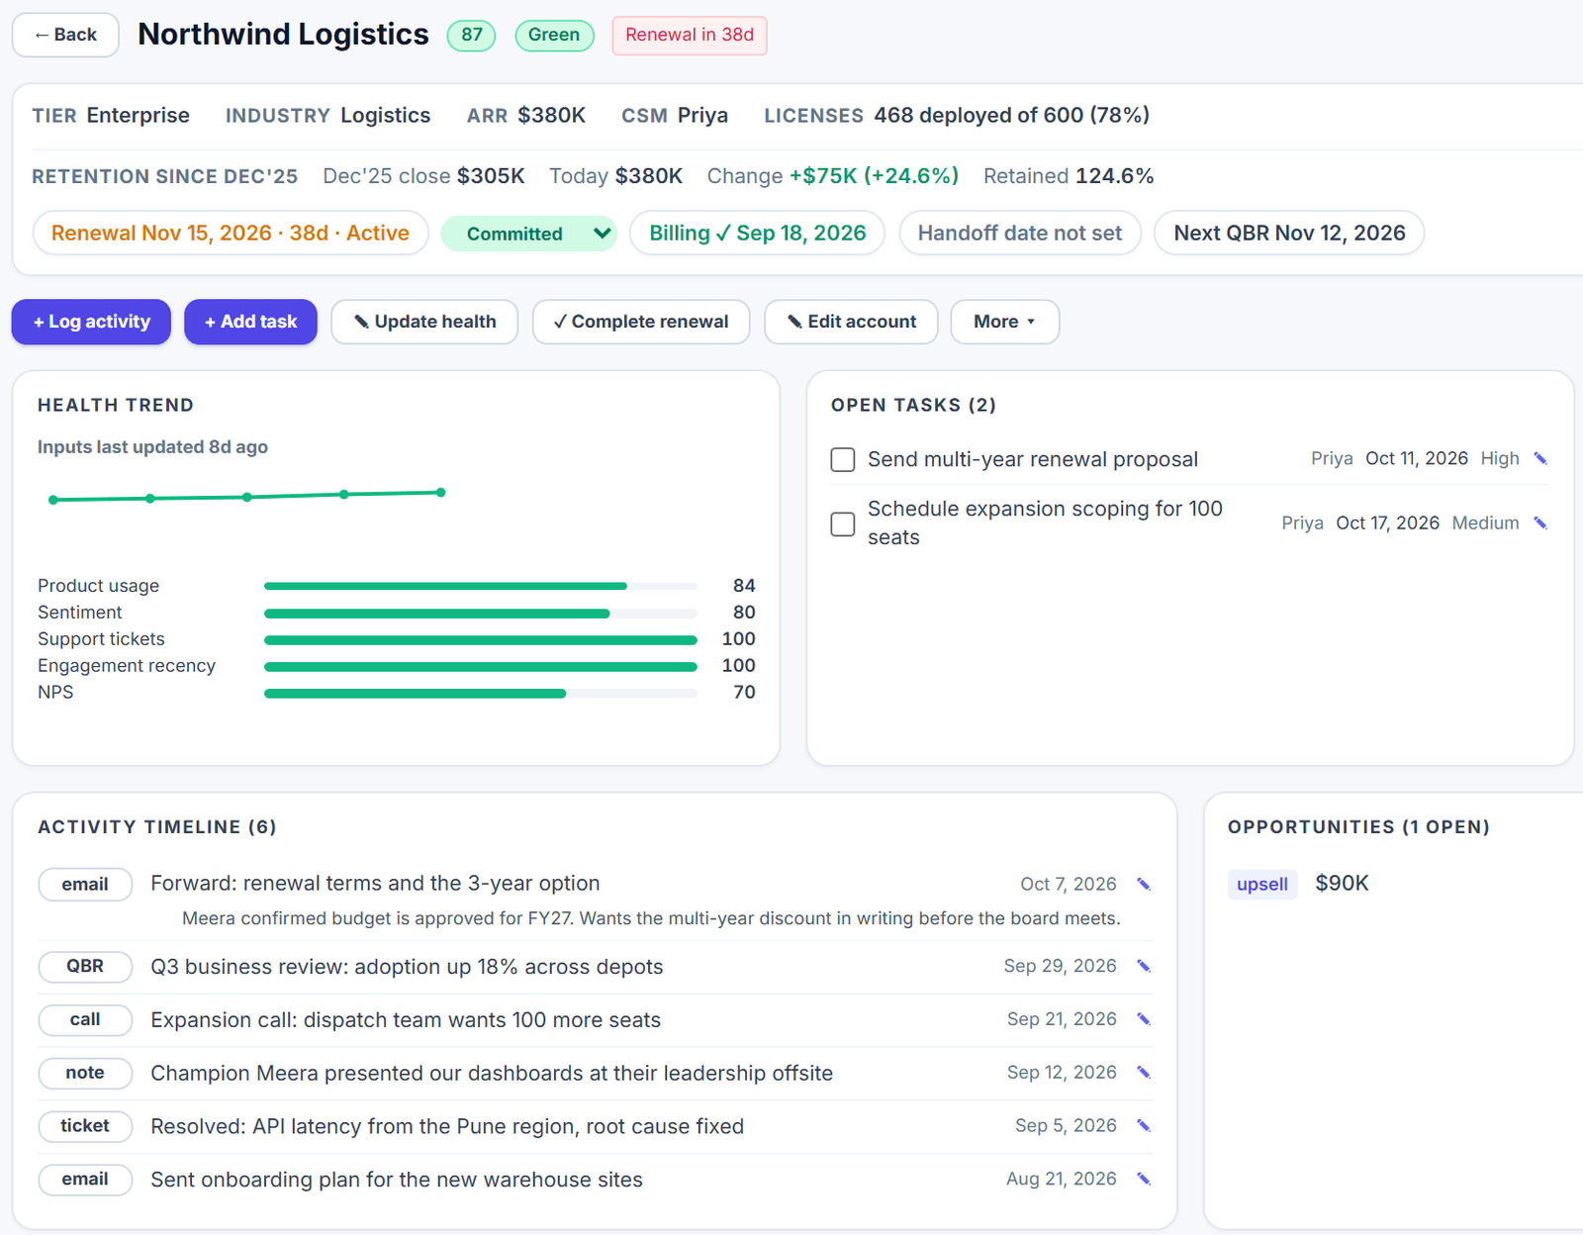This screenshot has width=1583, height=1235.
Task: Open Edit account
Action: [x=851, y=322]
